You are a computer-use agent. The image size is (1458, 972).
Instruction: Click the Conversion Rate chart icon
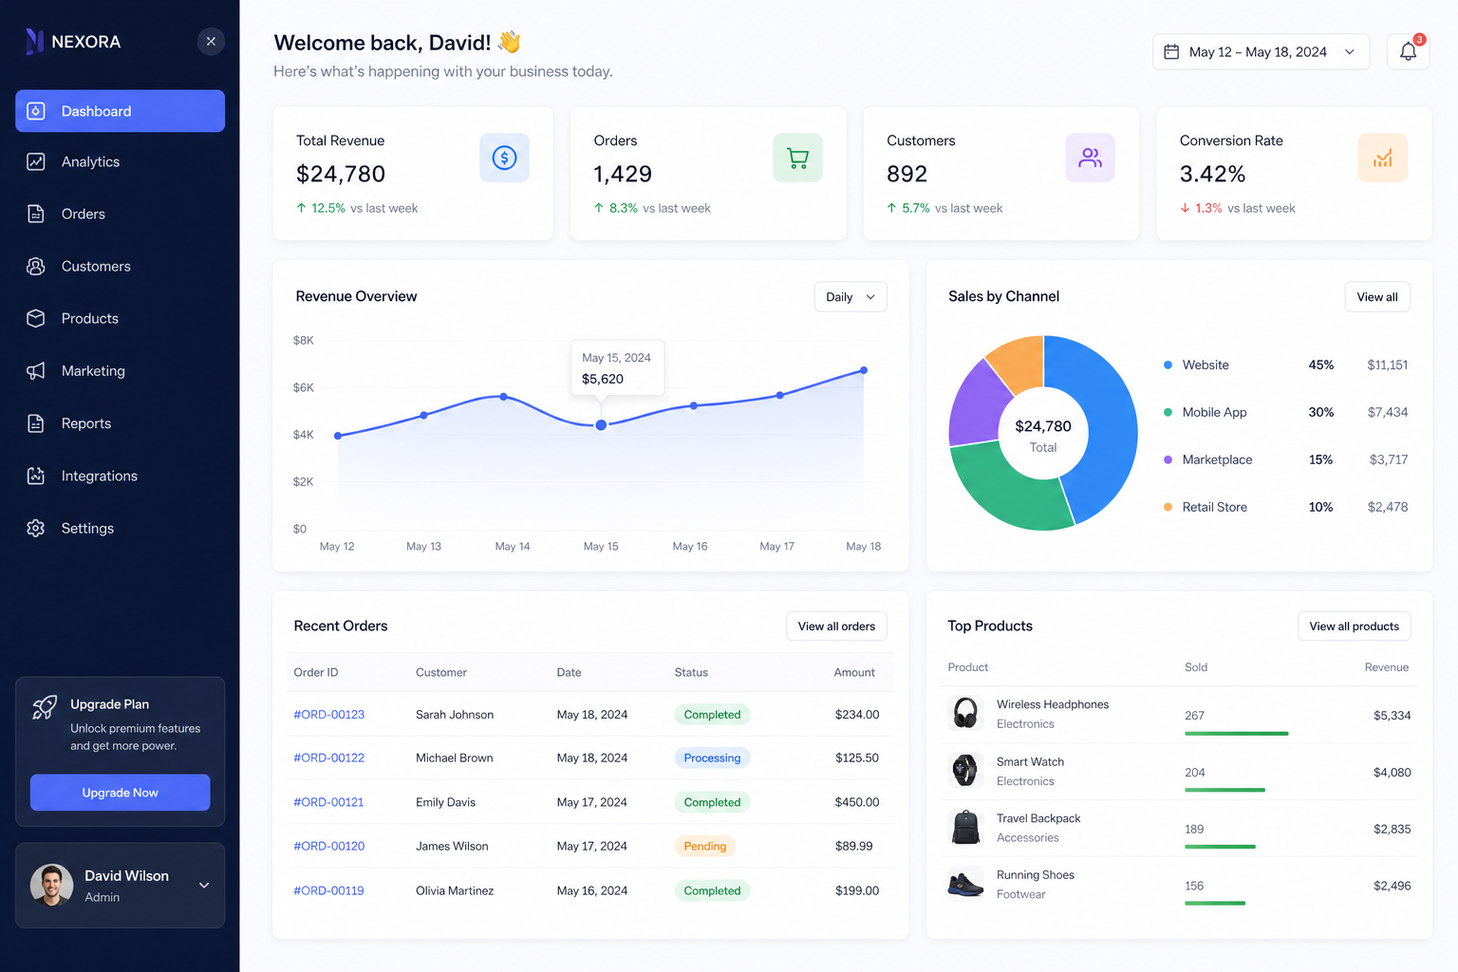[1383, 158]
